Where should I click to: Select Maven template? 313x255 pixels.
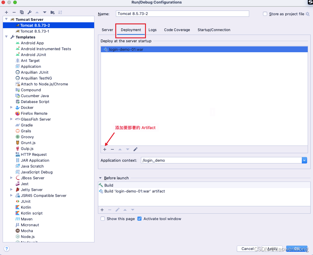(24, 219)
